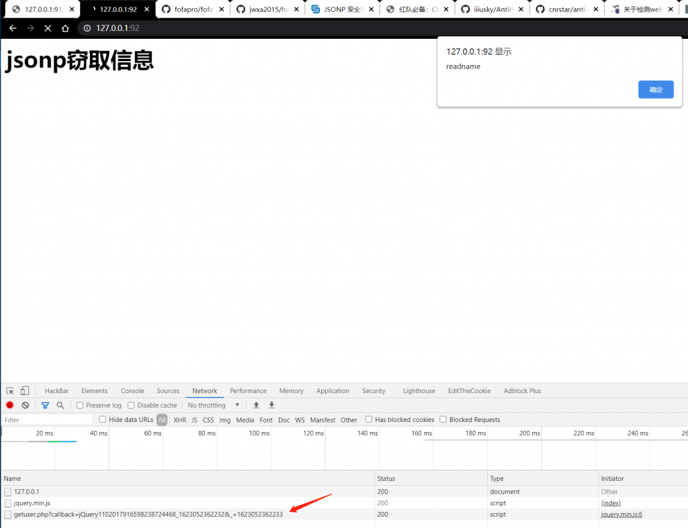This screenshot has width=688, height=528.
Task: Sort requests by the Type column header
Action: pyautogui.click(x=543, y=478)
